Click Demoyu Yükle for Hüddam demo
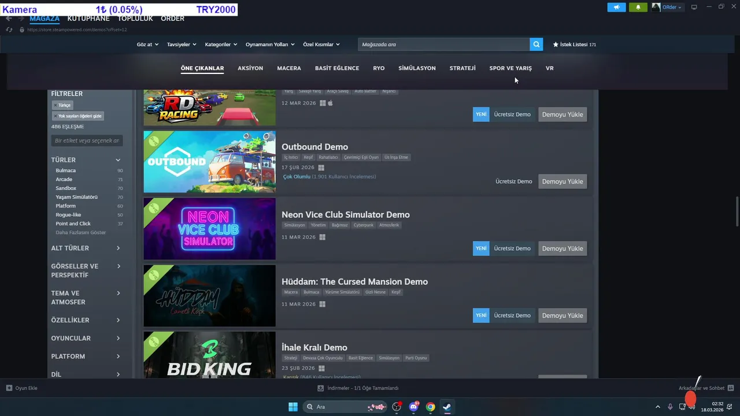 tap(563, 315)
